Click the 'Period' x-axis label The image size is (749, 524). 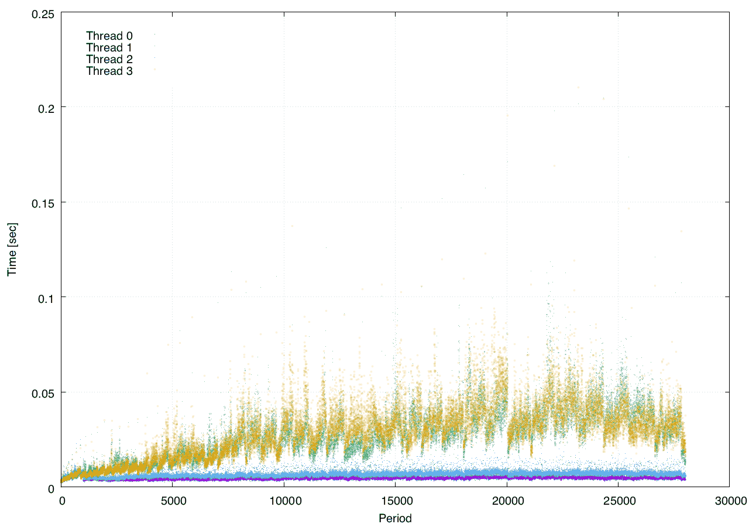395,518
